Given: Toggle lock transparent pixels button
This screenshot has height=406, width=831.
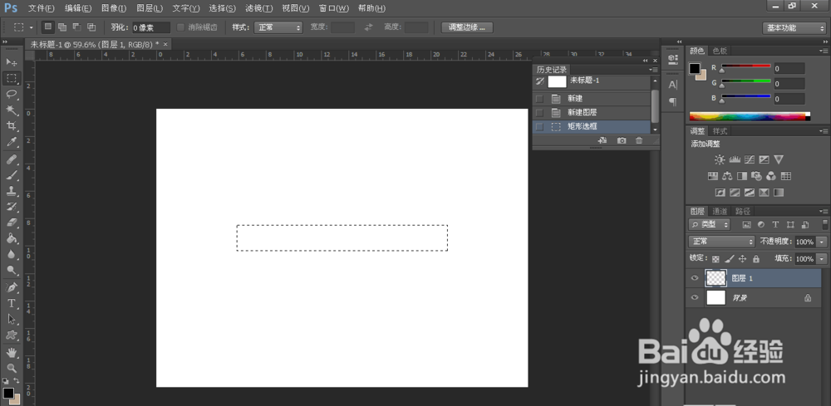Looking at the screenshot, I should point(715,259).
